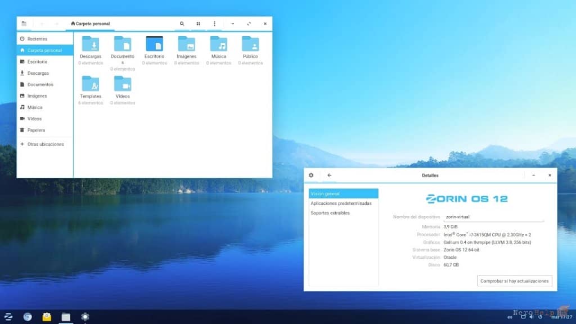Click sidebar toggle icon in file manager header
The height and width of the screenshot is (324, 576).
(x=24, y=24)
